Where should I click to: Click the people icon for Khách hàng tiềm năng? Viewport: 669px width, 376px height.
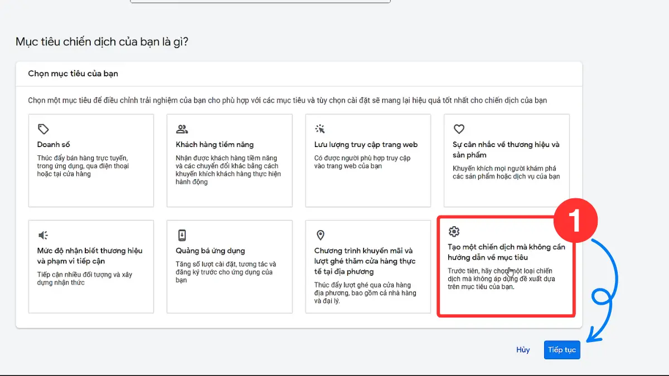tap(182, 129)
